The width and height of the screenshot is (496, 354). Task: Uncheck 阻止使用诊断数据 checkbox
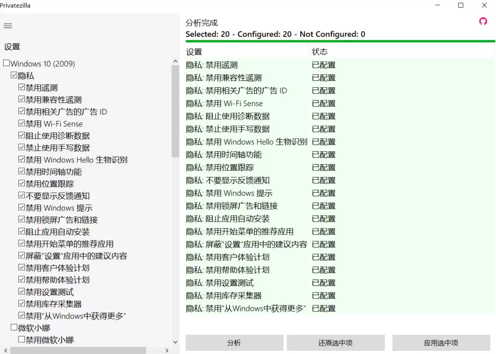(22, 135)
